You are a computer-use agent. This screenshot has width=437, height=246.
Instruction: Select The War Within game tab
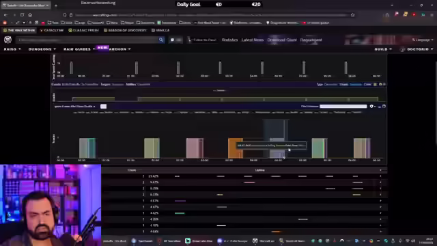19,30
